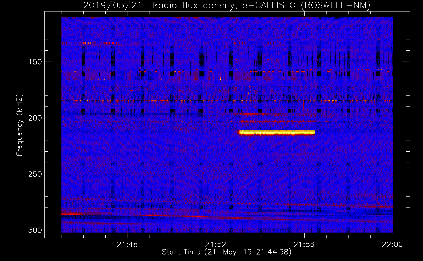Click the 250 frequency tick label
The height and width of the screenshot is (261, 423).
[x=35, y=174]
